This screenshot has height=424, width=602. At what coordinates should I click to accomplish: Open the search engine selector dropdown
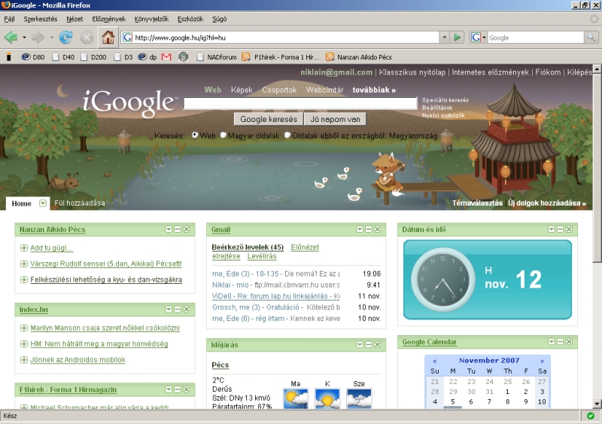pos(484,38)
